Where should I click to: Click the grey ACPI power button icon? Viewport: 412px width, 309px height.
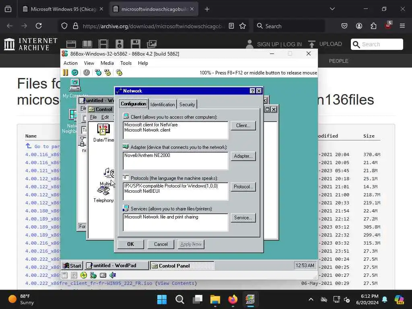(x=86, y=72)
